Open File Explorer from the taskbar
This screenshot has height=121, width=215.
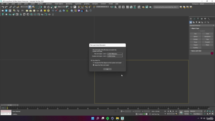point(117,118)
